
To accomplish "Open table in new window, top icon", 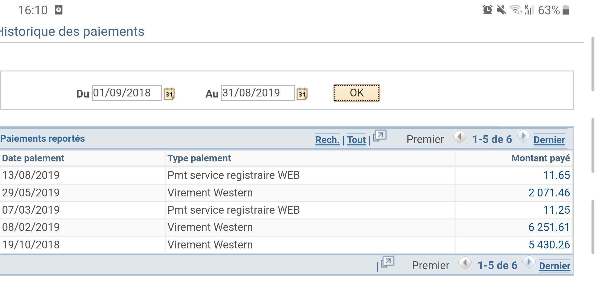I will [380, 136].
